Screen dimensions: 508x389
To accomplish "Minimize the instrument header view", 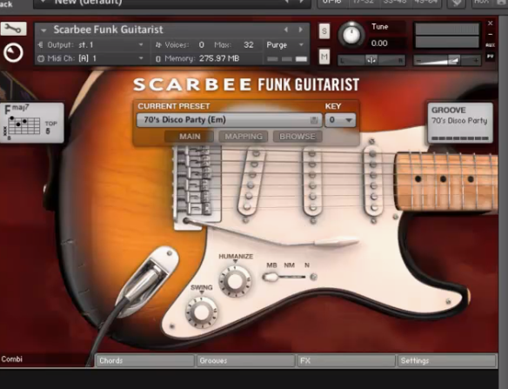I will pos(491,34).
